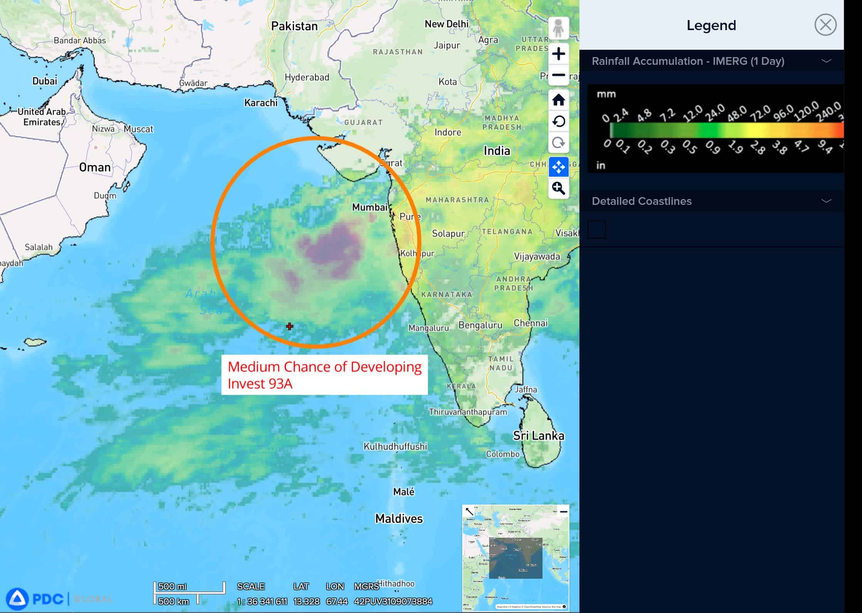The width and height of the screenshot is (862, 613).
Task: Click the Kulhudhuffushi label
Action: tap(395, 446)
